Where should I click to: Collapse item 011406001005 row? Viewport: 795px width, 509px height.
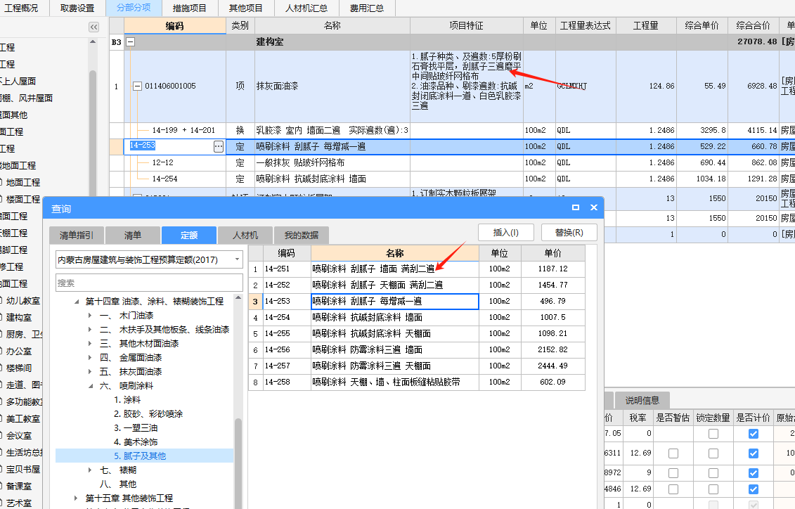(x=137, y=86)
